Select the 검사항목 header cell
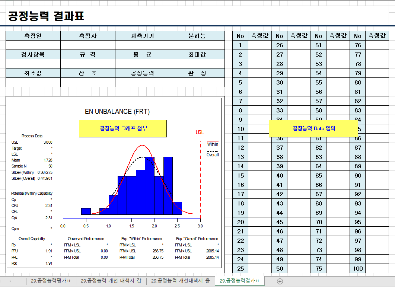 pyautogui.click(x=33, y=54)
